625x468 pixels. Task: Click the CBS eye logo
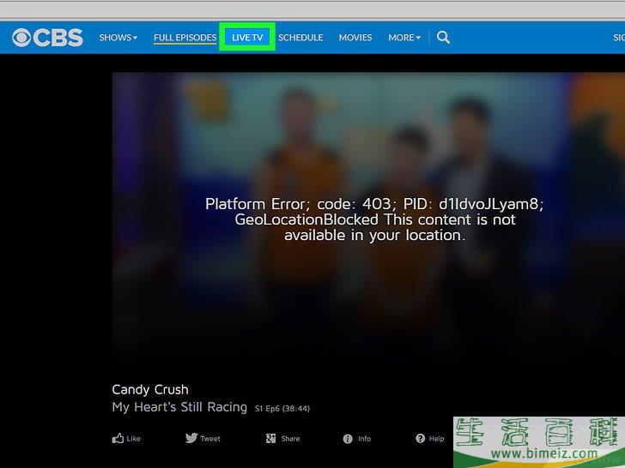point(22,38)
